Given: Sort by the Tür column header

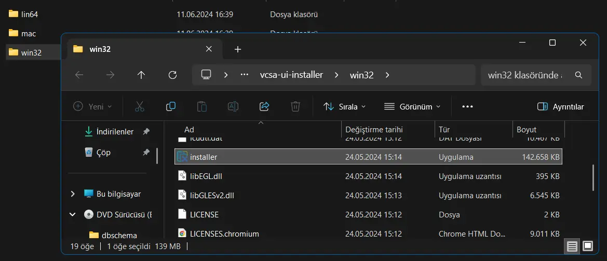Looking at the screenshot, I should pyautogui.click(x=444, y=129).
